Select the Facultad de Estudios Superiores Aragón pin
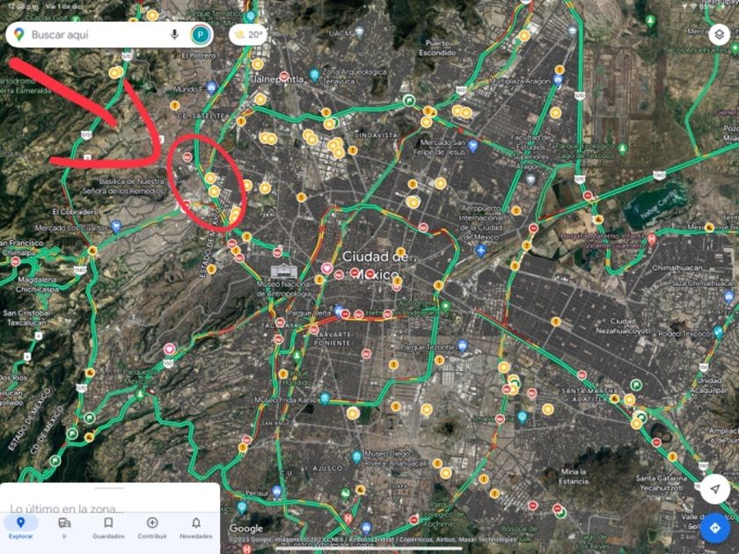Screen dimensions: 739x554 (x=530, y=179)
